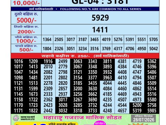Viewport: 166px width, 125px height.
Task: Select fifth prize number 3234
Action: [x=83, y=49]
